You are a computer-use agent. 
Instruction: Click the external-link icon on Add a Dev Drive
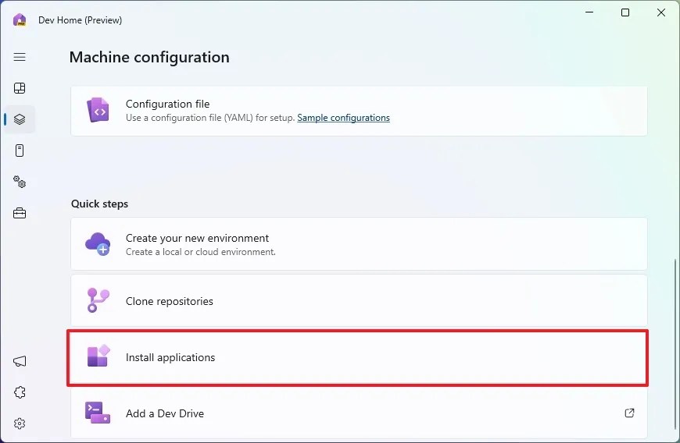tap(629, 413)
